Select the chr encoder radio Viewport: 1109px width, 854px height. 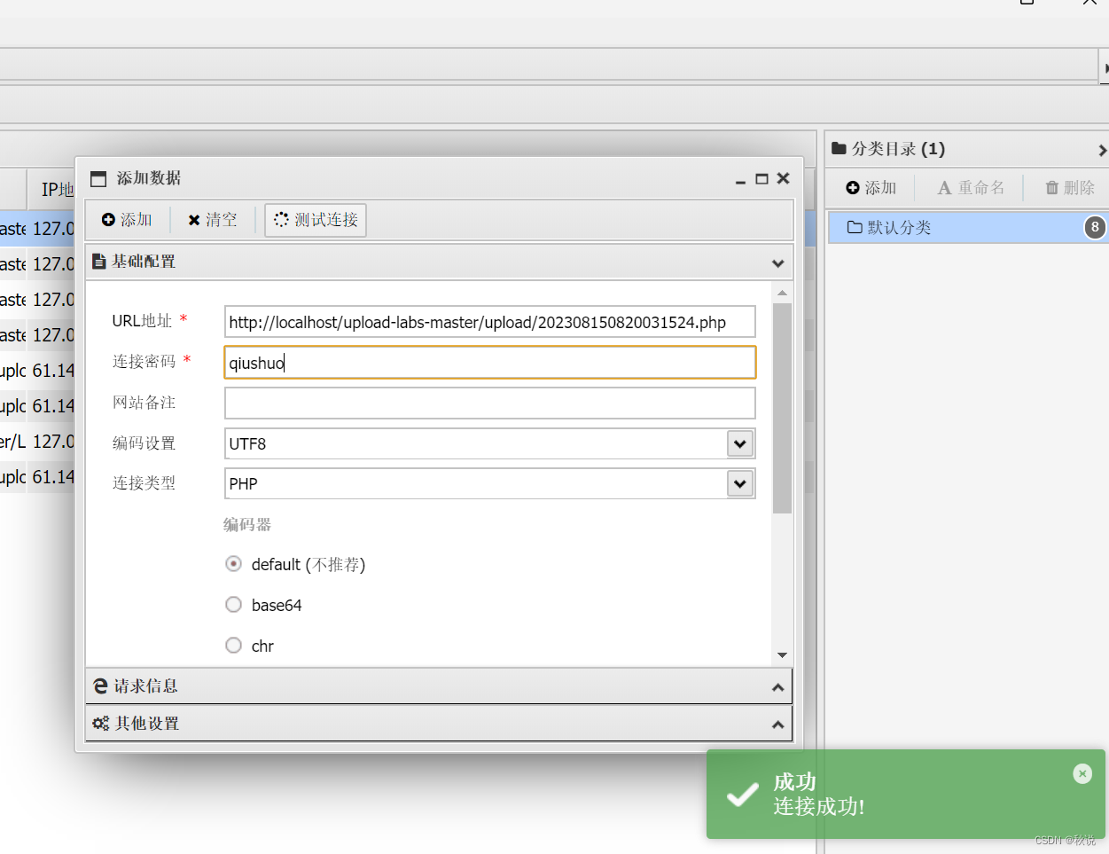click(233, 646)
